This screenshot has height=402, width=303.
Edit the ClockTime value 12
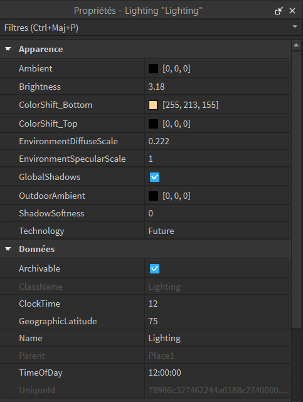point(218,304)
